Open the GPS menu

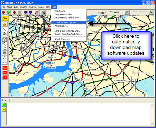click(48, 7)
